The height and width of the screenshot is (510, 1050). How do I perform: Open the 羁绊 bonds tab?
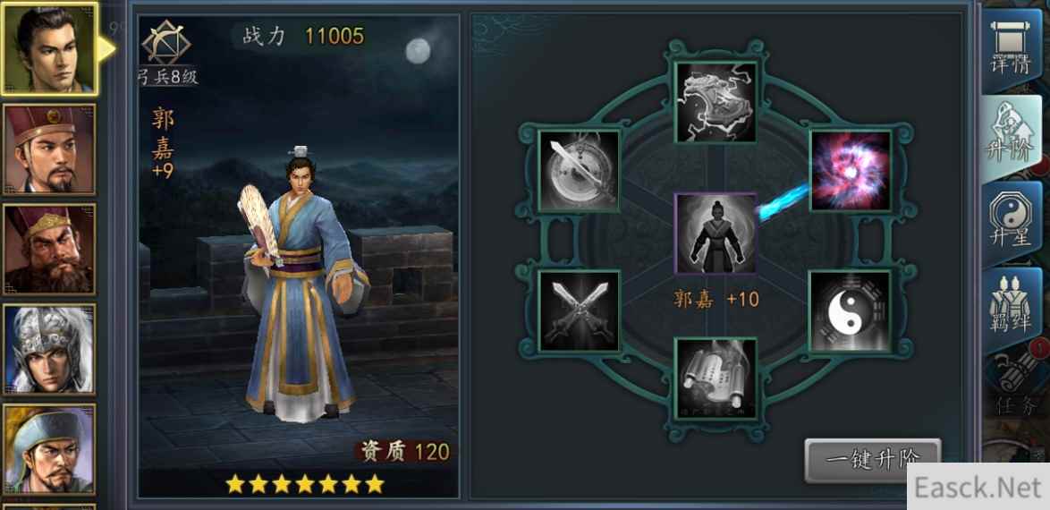(x=1011, y=310)
